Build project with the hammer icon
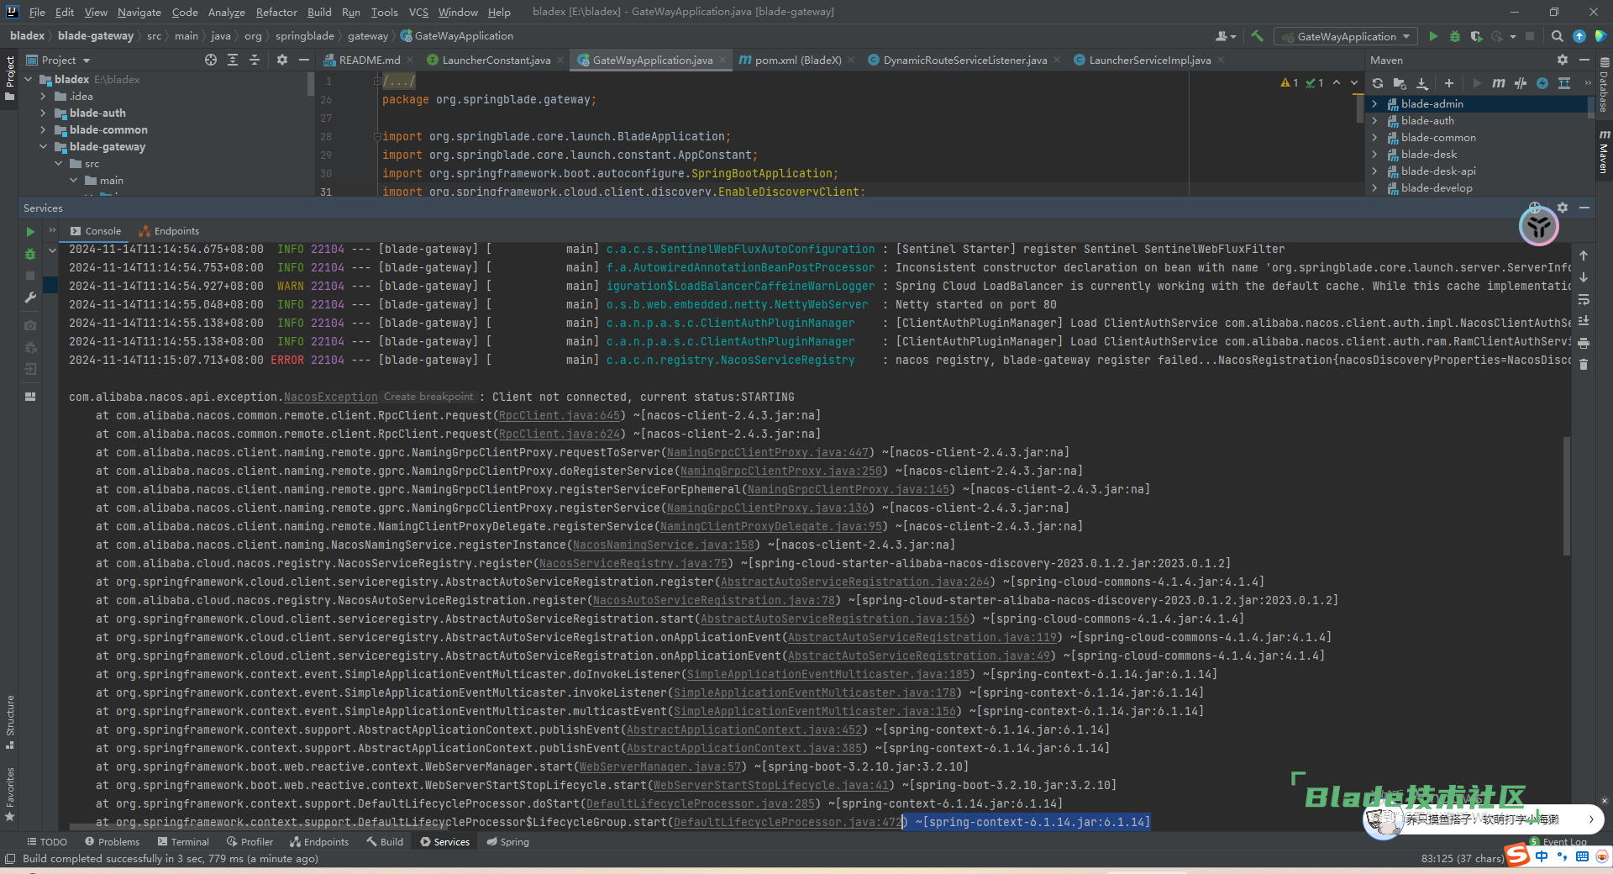 (x=1257, y=36)
